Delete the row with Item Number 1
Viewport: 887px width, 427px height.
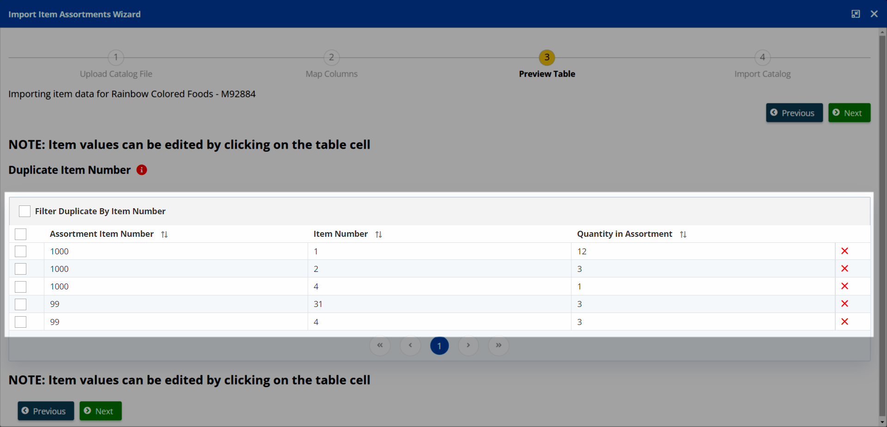click(844, 251)
